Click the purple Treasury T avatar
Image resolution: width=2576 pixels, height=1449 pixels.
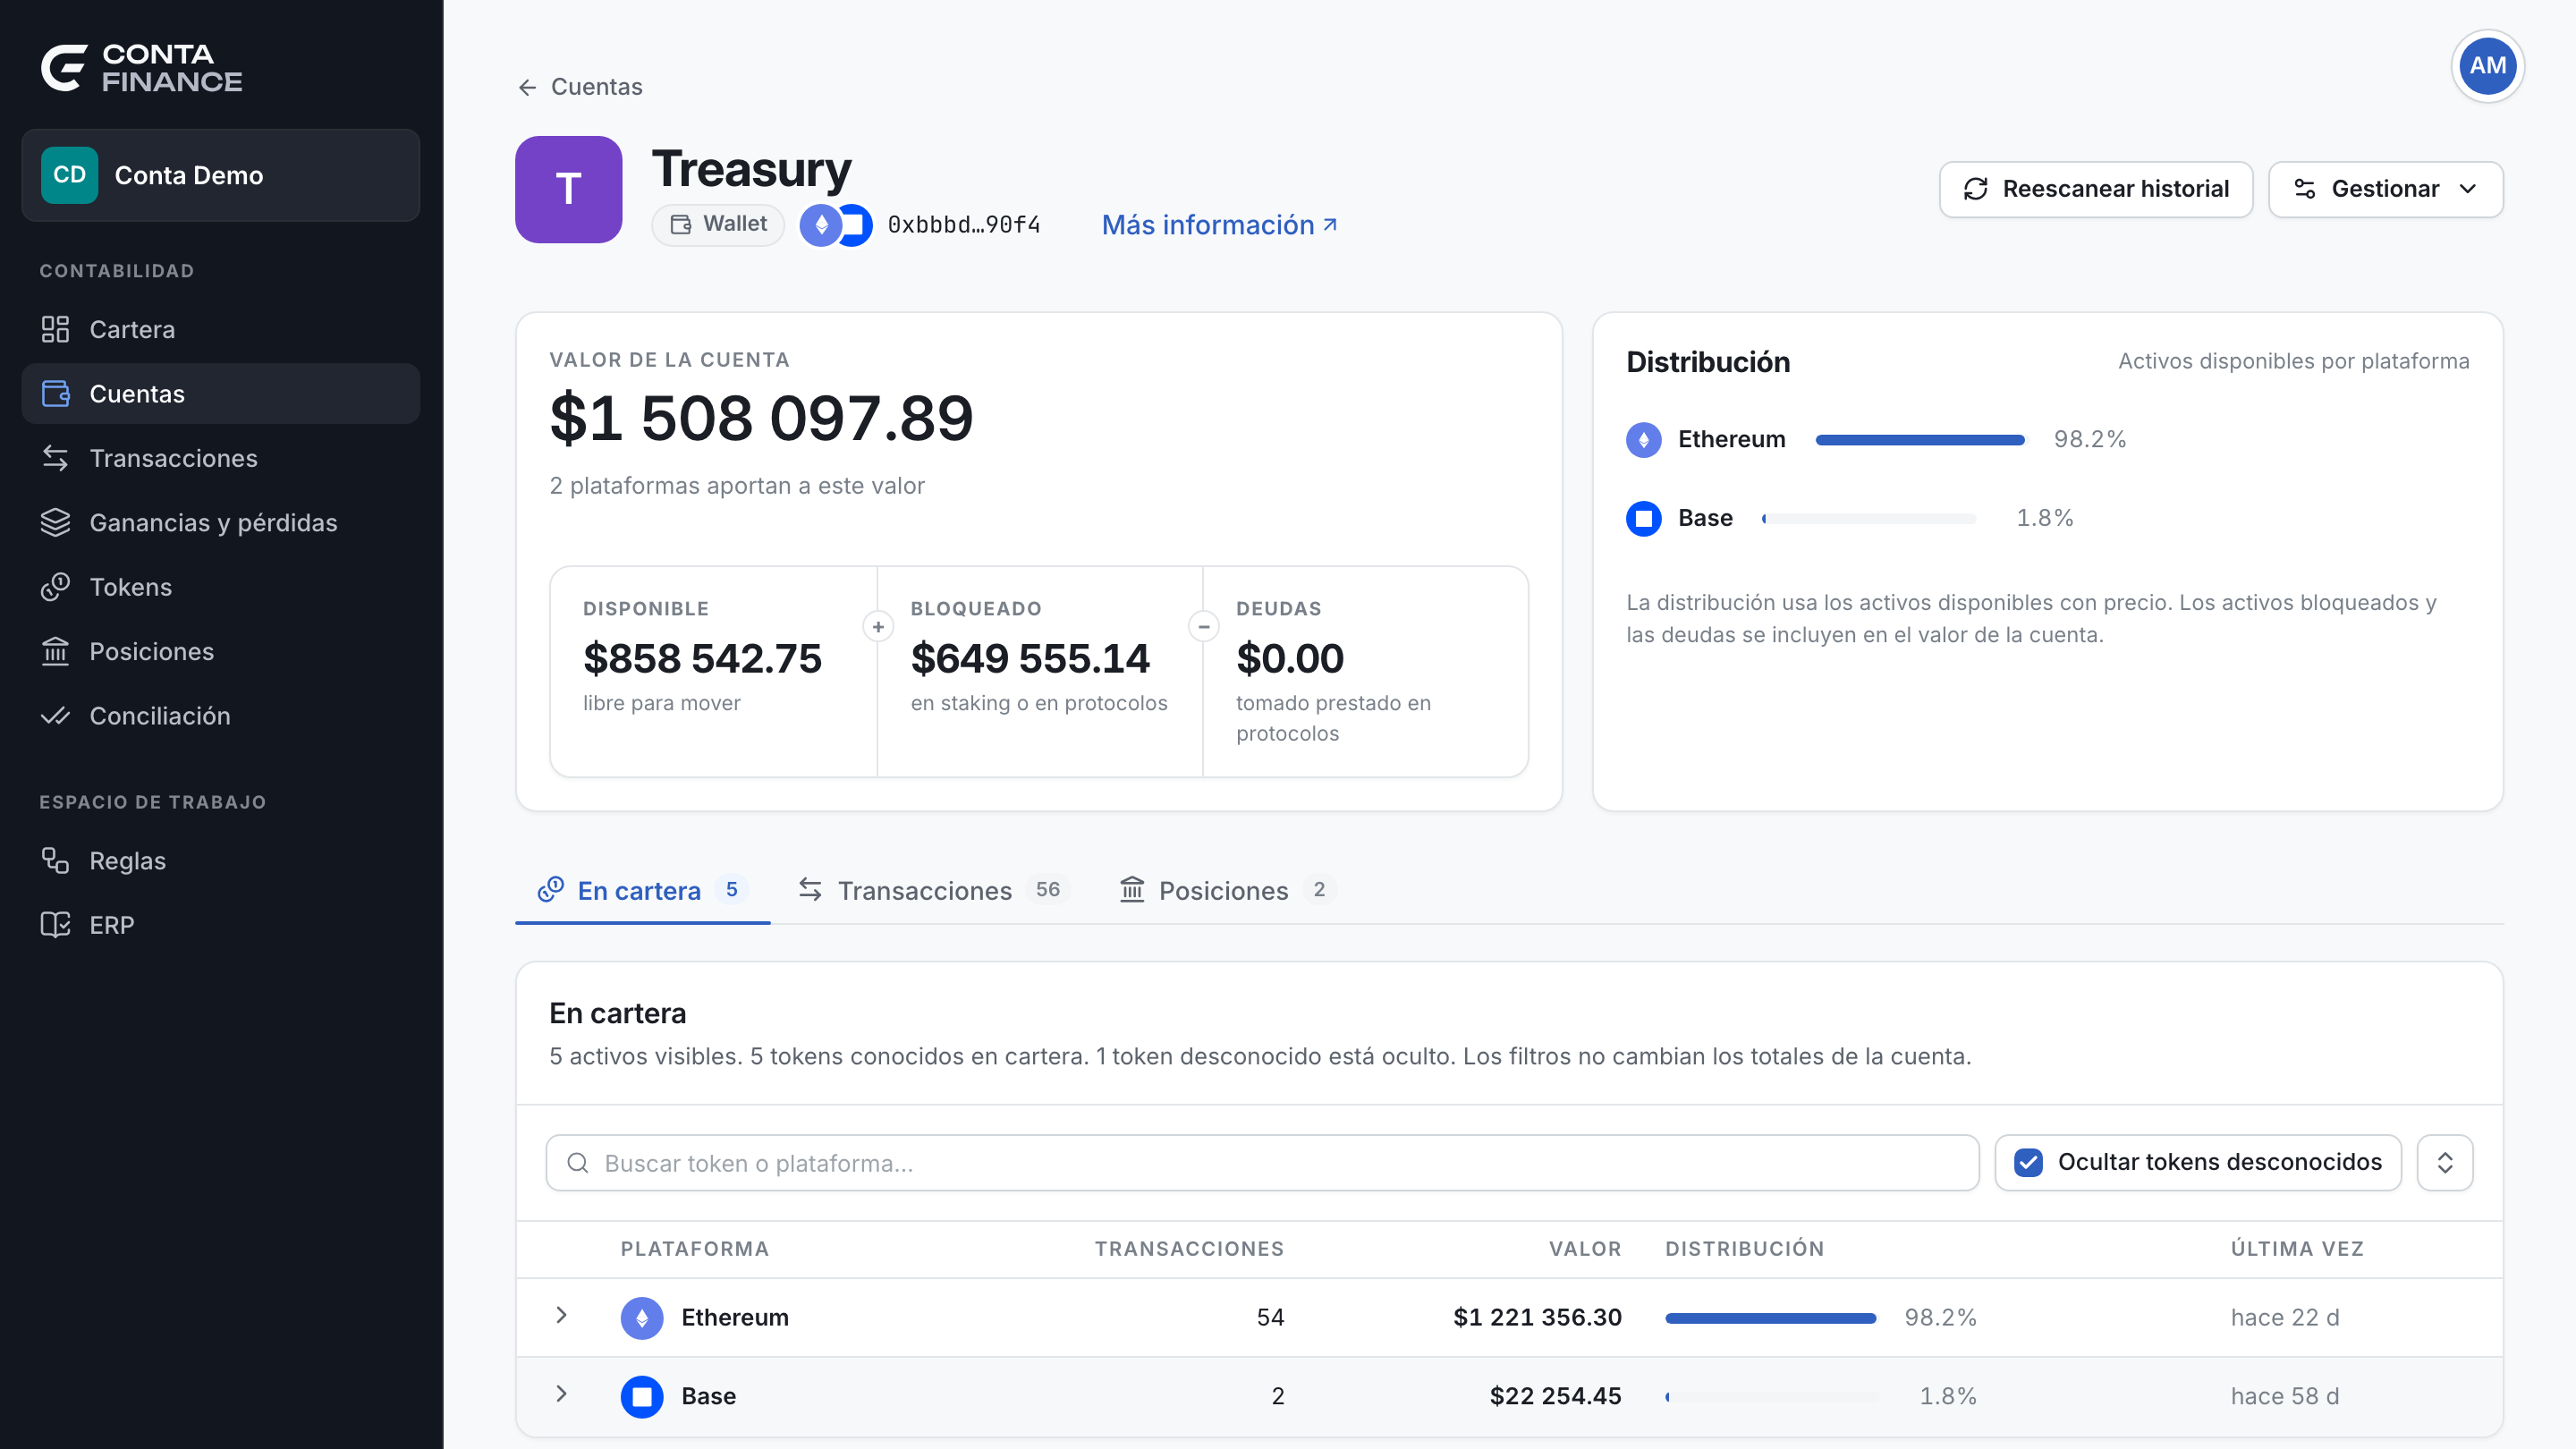569,189
